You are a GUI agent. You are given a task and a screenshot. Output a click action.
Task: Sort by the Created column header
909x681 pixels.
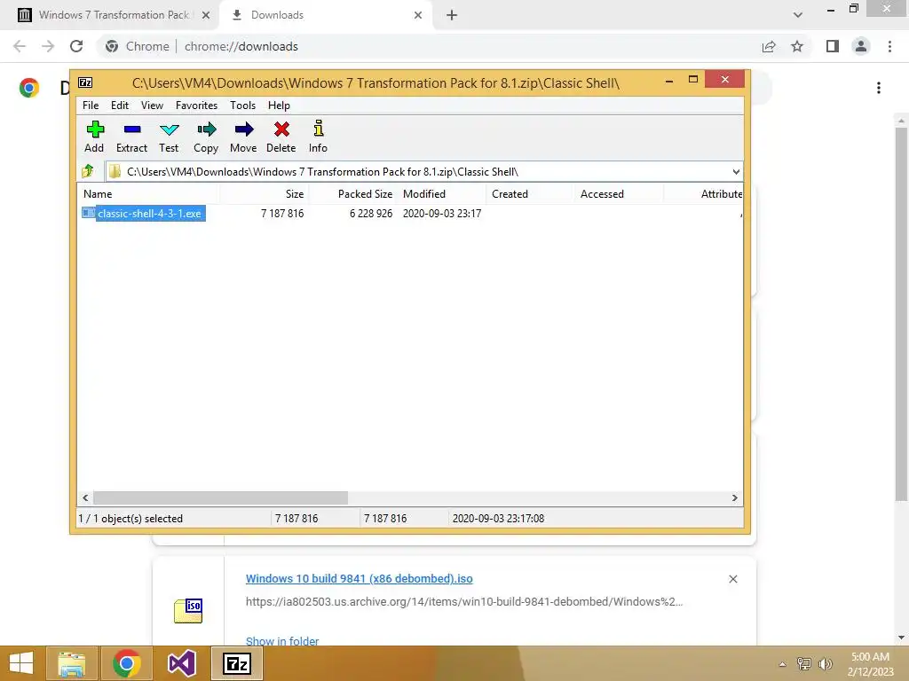[530, 194]
